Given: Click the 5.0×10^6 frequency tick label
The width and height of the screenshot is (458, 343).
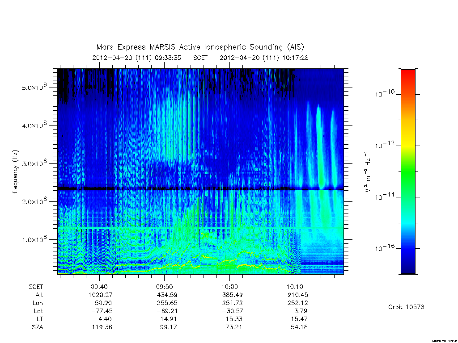Looking at the screenshot, I should click(x=34, y=87).
